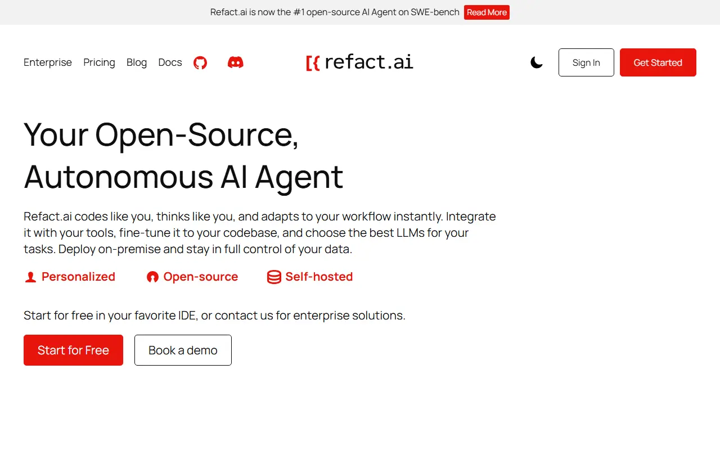
Task: Click the Open-source GitHub badge icon
Action: (152, 277)
